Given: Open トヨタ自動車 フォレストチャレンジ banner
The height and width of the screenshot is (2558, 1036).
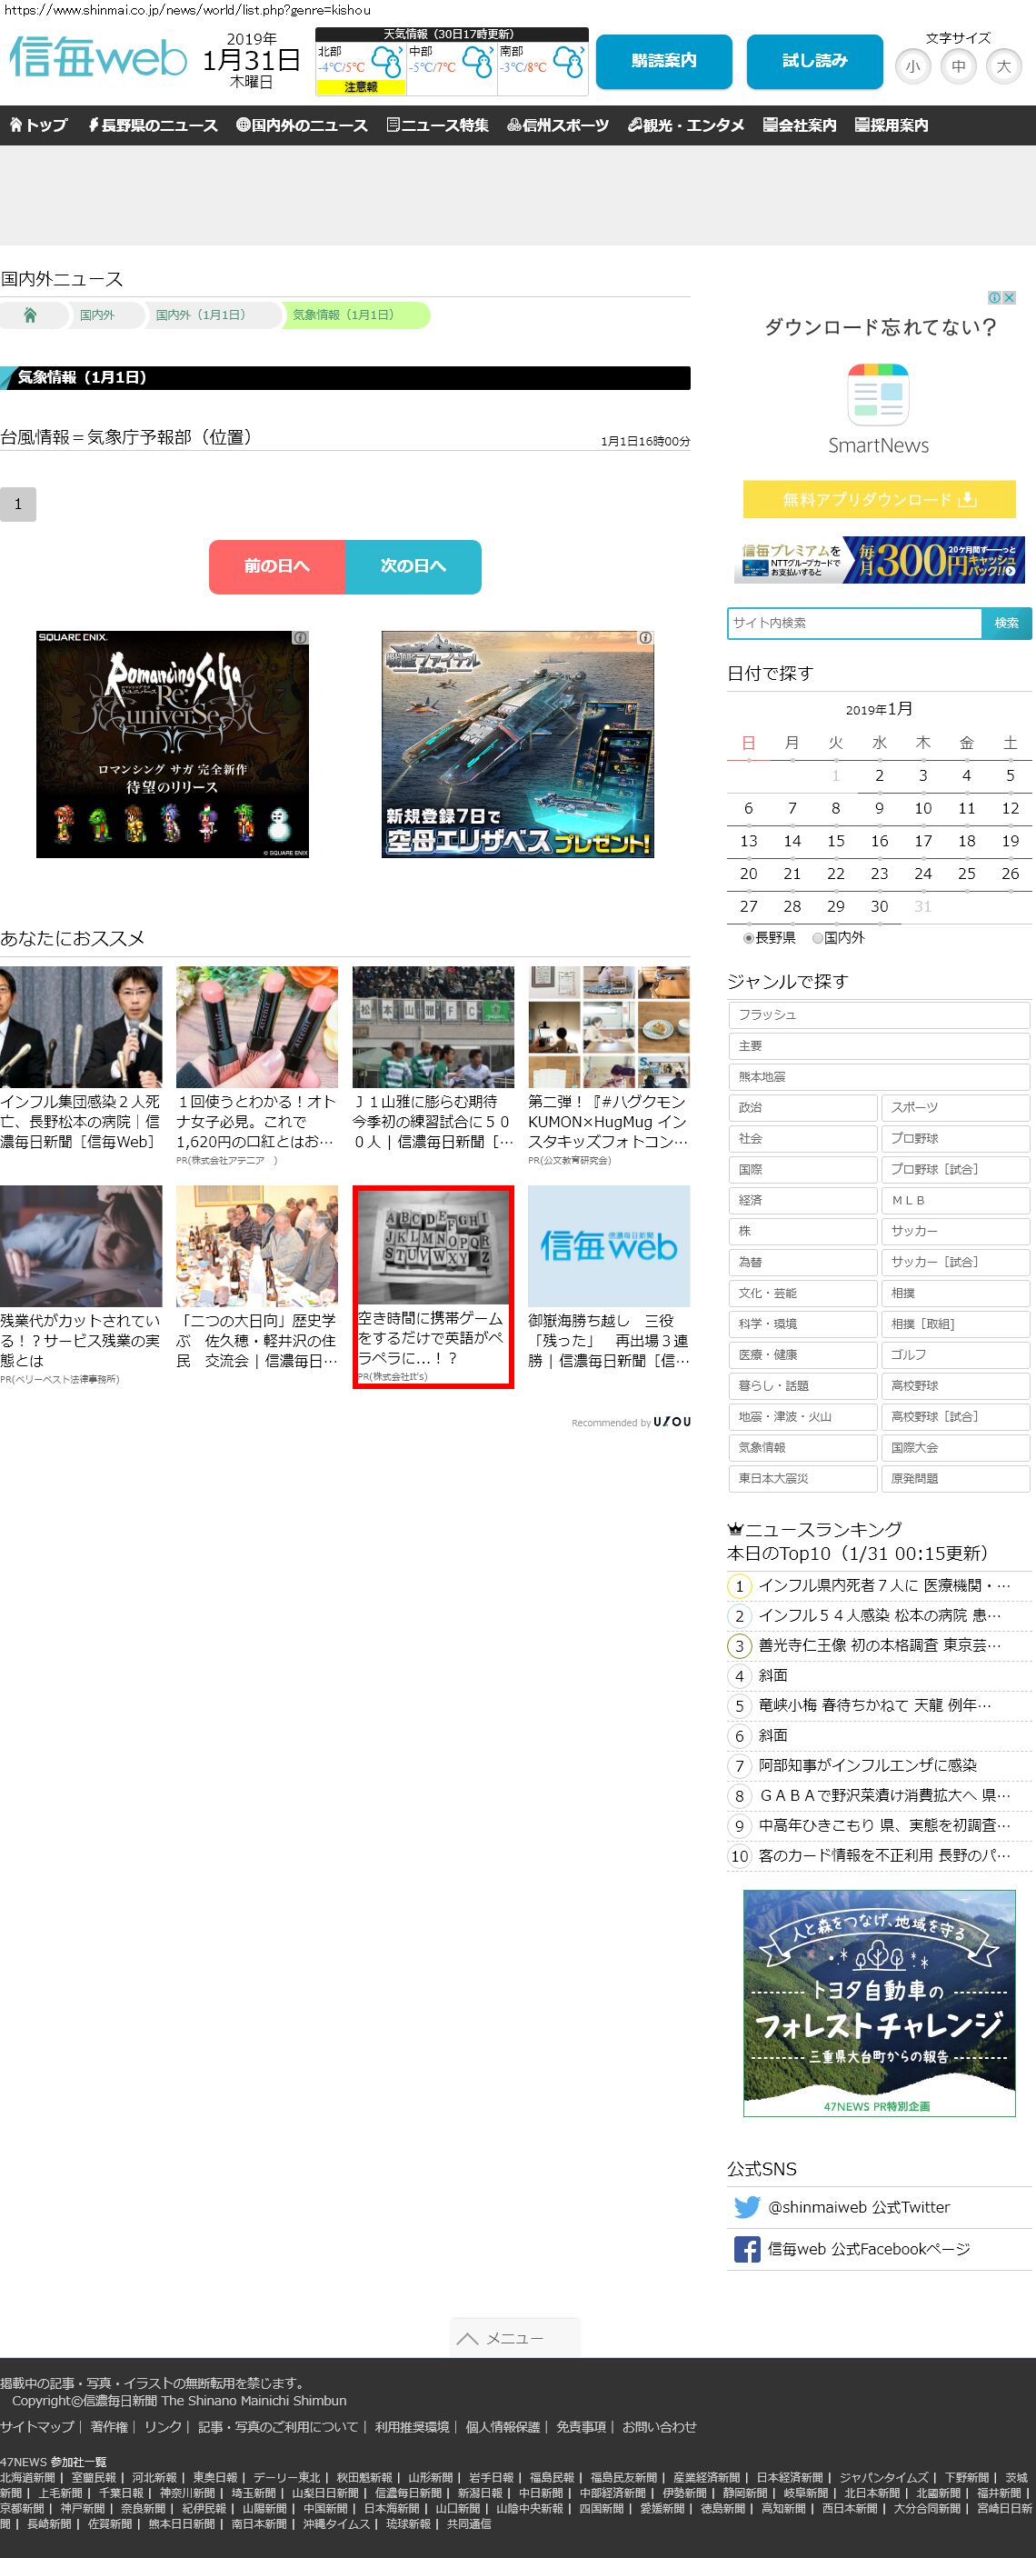Looking at the screenshot, I should pos(879,2003).
